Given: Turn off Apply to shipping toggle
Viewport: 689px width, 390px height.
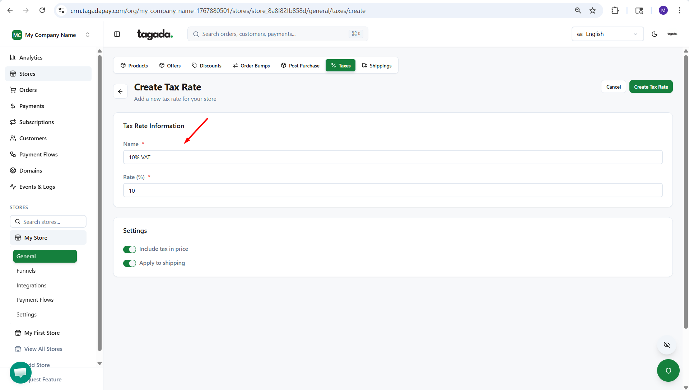Looking at the screenshot, I should pyautogui.click(x=130, y=263).
